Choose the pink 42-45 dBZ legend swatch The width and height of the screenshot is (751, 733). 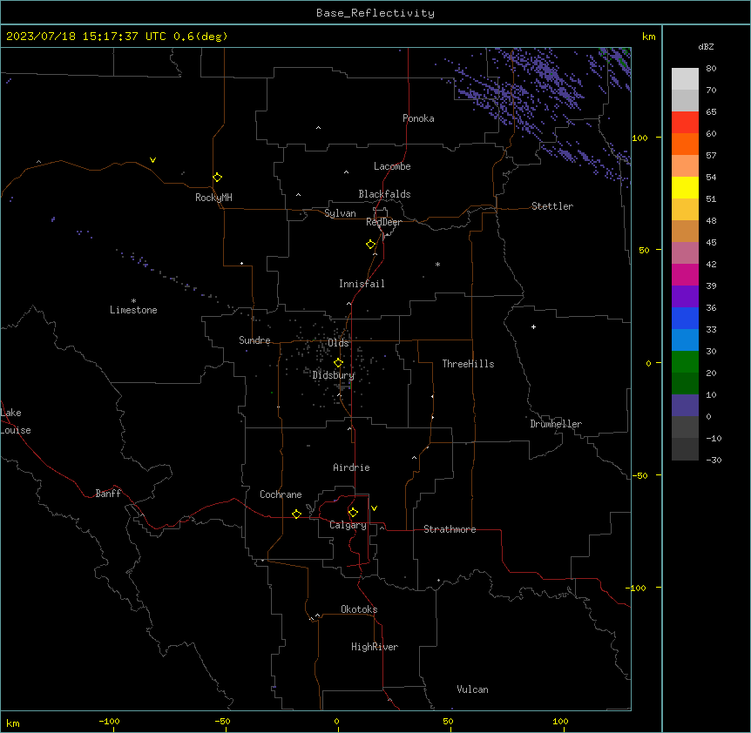click(x=685, y=253)
